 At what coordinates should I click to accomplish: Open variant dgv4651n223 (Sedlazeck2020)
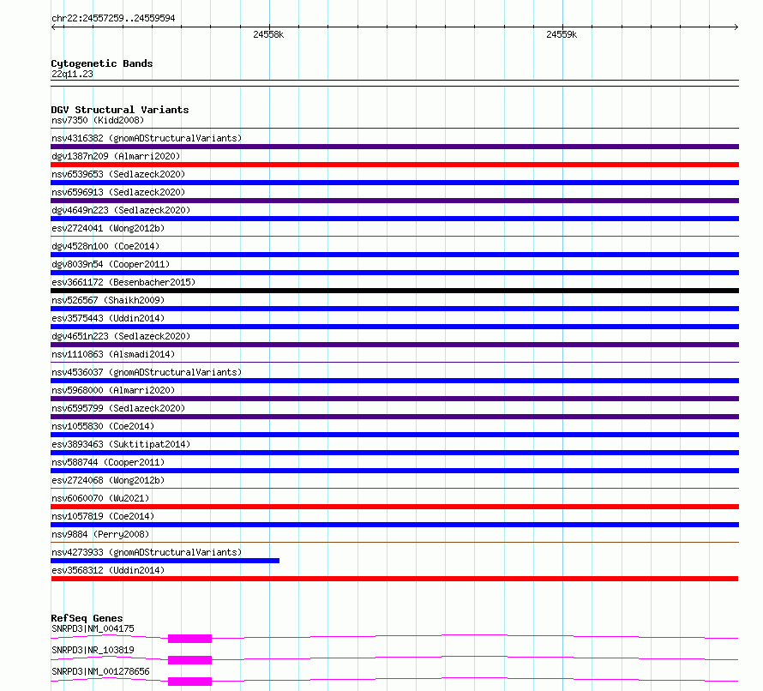click(121, 336)
